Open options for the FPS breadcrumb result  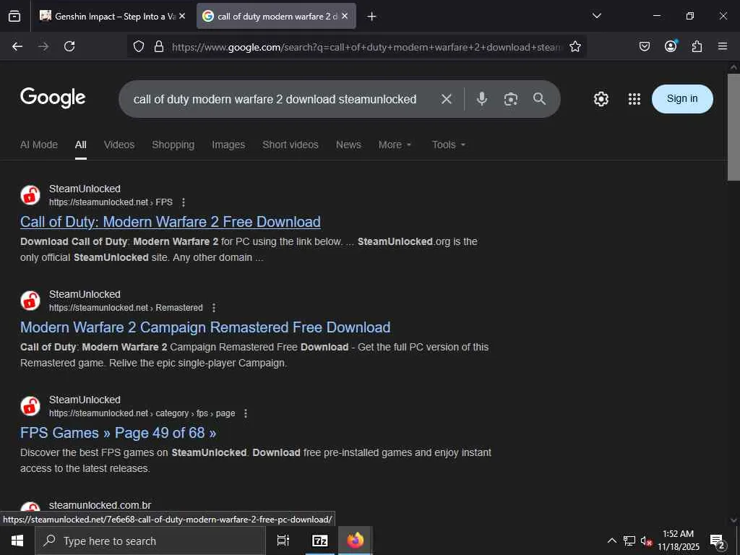pos(184,202)
